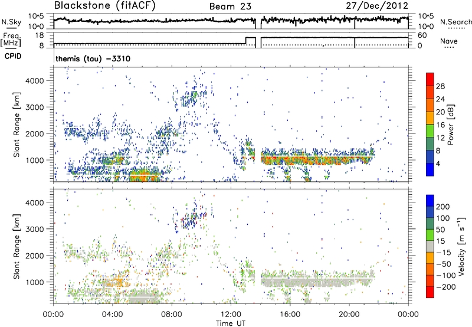The width and height of the screenshot is (472, 327).
Task: Click the themis (tau) -3310 text
Action: pos(93,58)
